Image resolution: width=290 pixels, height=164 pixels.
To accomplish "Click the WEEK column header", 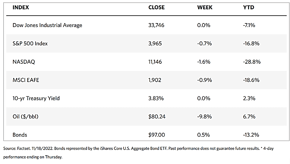I will click(205, 8).
